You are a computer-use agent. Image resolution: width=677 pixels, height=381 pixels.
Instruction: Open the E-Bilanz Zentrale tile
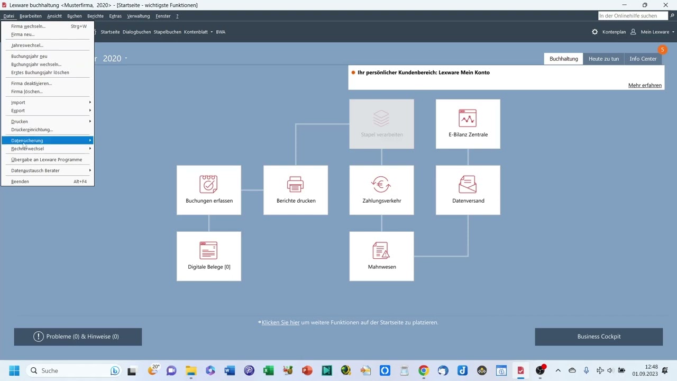468,124
